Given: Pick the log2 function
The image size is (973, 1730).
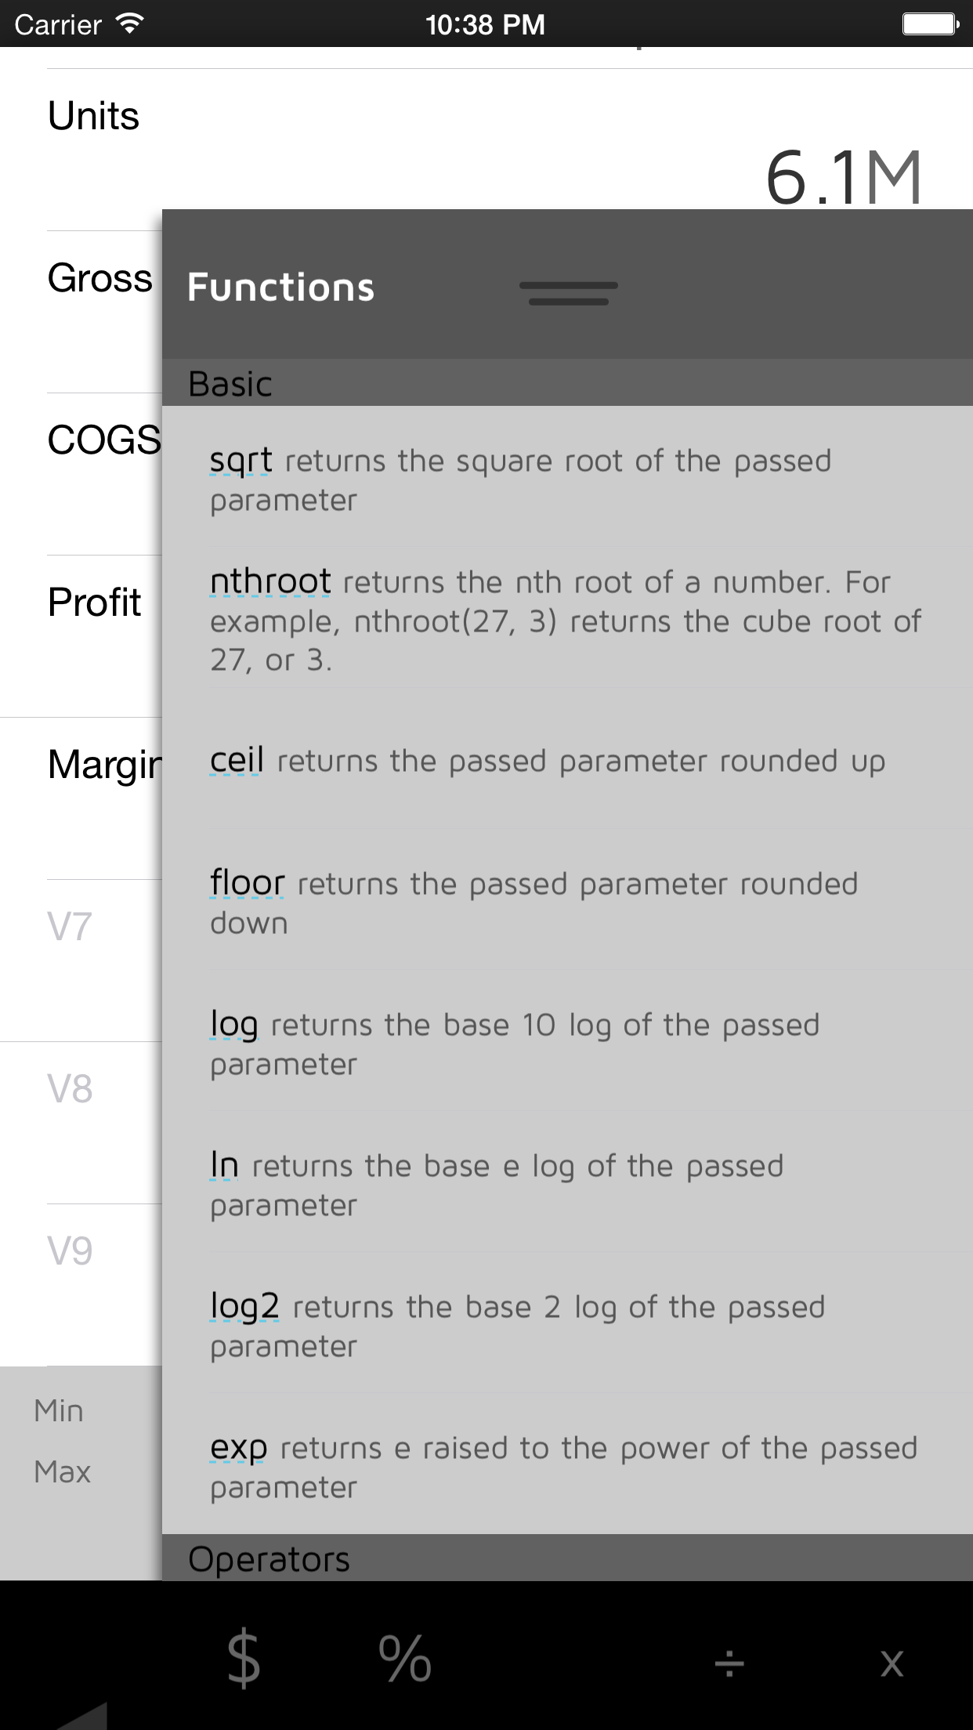Looking at the screenshot, I should pyautogui.click(x=244, y=1307).
